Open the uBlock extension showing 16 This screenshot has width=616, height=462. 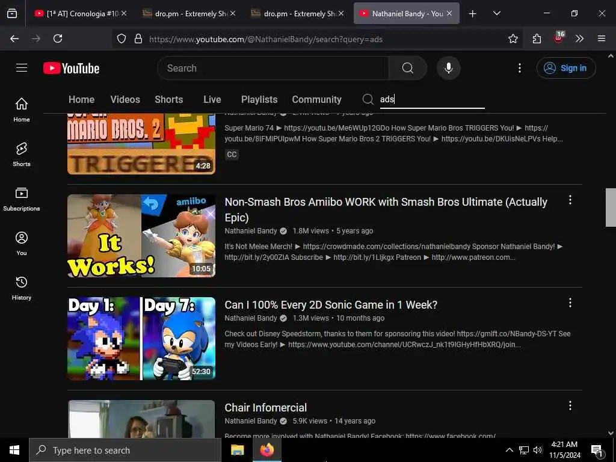(558, 38)
